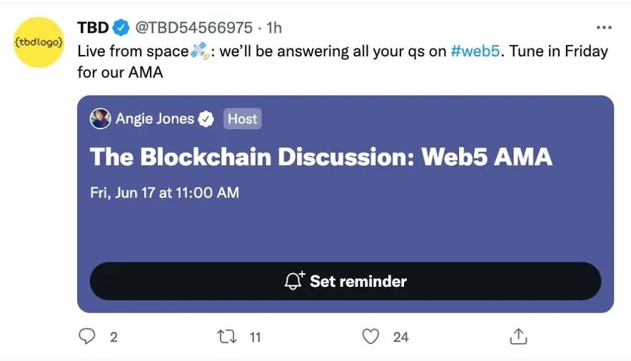The width and height of the screenshot is (631, 361).
Task: Click the Angie Jones host name
Action: [155, 119]
